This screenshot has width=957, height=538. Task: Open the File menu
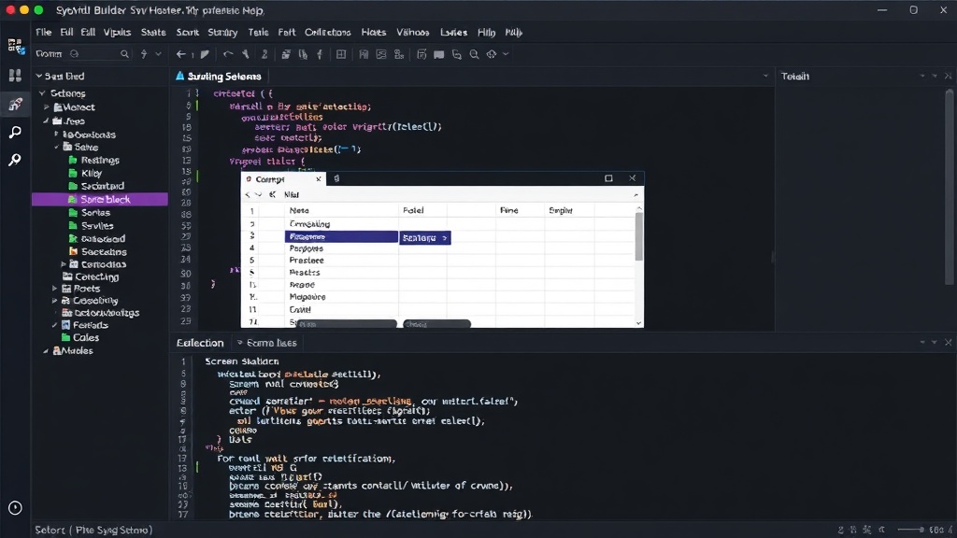click(x=43, y=33)
